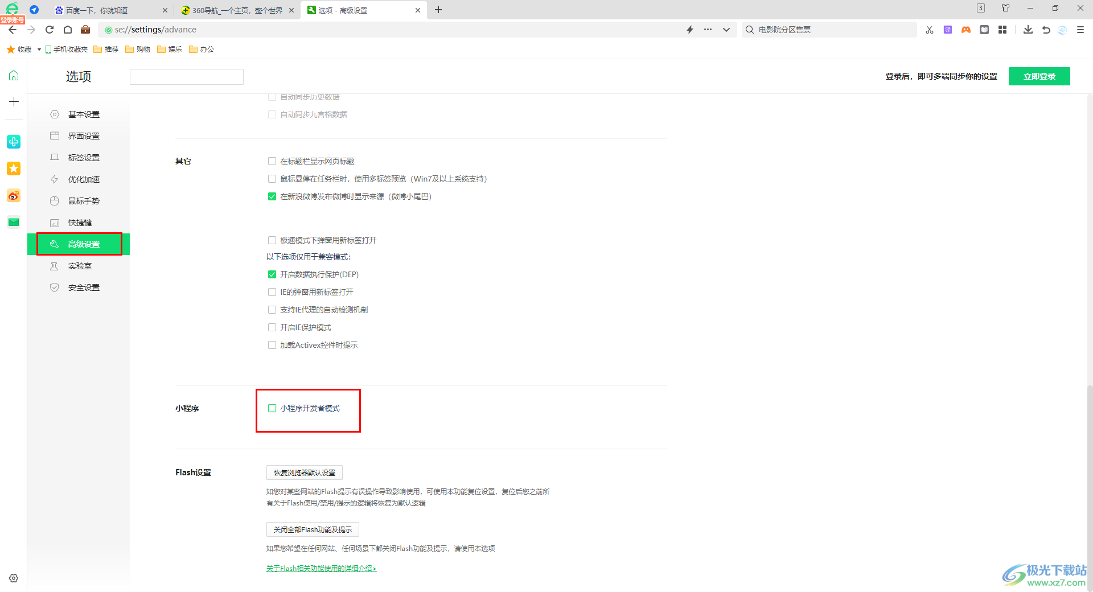This screenshot has width=1093, height=592.
Task: Enable 极速模式下弹窗用新标签打开 checkbox
Action: point(272,240)
